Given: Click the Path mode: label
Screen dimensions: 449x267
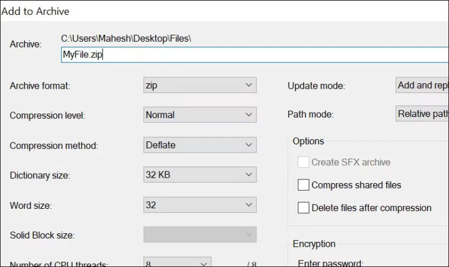Looking at the screenshot, I should coord(311,114).
